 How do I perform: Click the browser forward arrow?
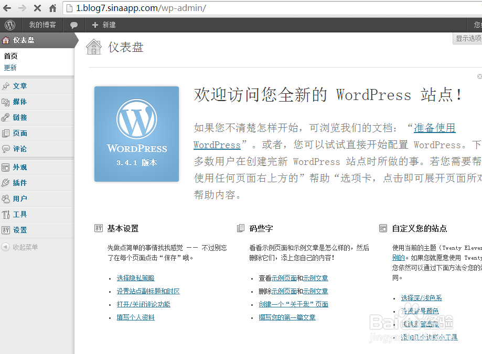[x=22, y=8]
